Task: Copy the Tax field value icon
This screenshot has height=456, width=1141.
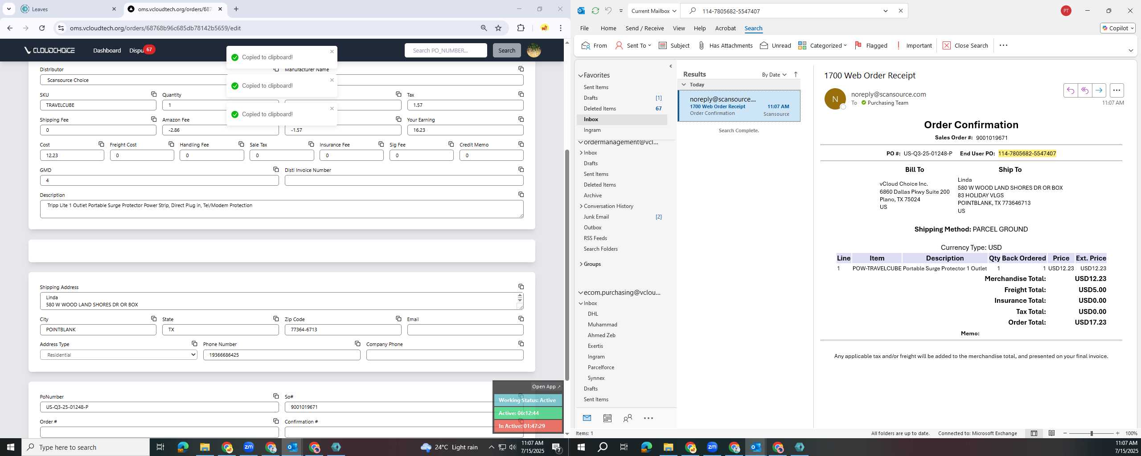Action: coord(521,94)
